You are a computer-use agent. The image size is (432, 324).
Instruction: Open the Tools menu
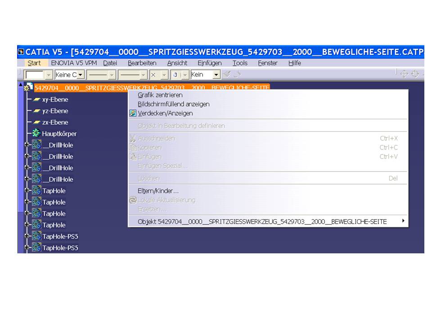tap(240, 63)
